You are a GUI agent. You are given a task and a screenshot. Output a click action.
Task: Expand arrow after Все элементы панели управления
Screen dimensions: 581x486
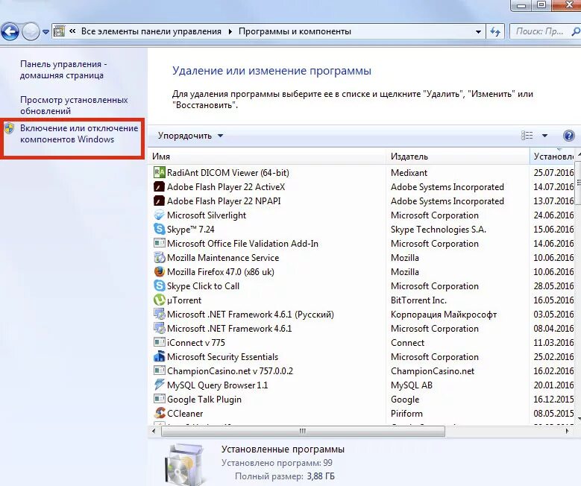[230, 32]
